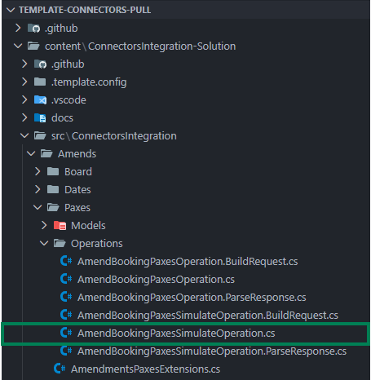Click the blue .vscode folder icon
The image size is (371, 380).
point(40,99)
